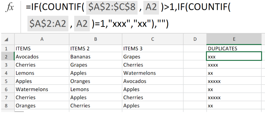The image size is (265, 113).
Task: Select column C header
Action: (x=153, y=39)
